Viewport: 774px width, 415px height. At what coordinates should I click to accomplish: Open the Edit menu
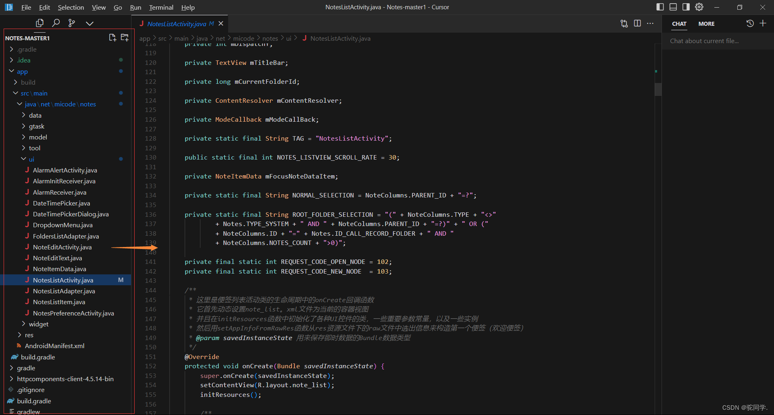click(x=44, y=7)
